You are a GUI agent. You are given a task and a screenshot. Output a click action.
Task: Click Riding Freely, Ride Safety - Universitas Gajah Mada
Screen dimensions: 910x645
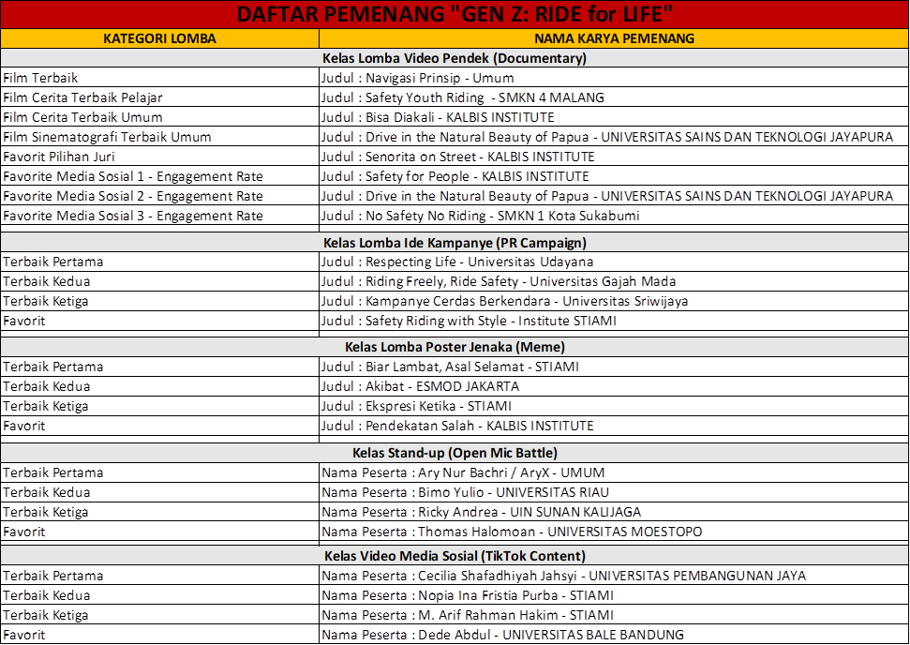614,281
